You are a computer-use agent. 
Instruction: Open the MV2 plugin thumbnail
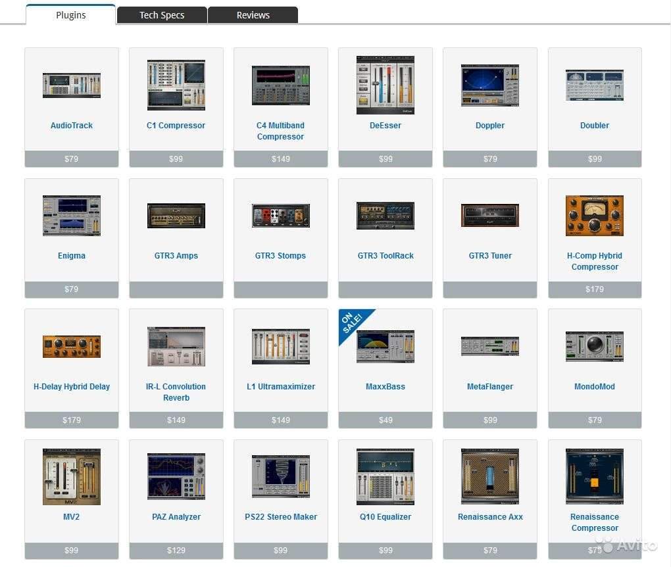point(72,477)
